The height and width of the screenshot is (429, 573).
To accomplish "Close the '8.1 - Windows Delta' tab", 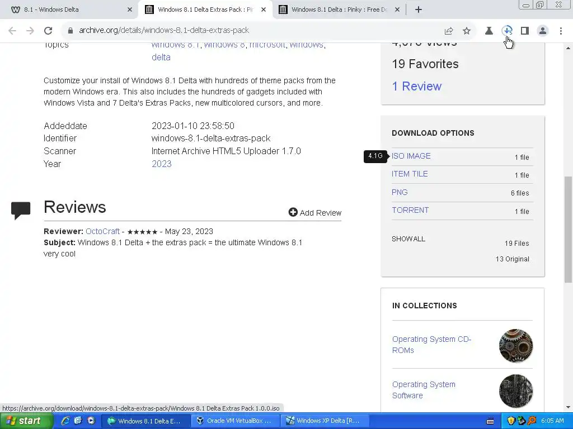I will [130, 9].
